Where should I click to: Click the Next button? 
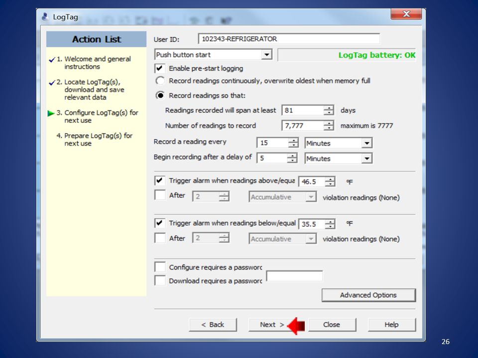pos(272,325)
